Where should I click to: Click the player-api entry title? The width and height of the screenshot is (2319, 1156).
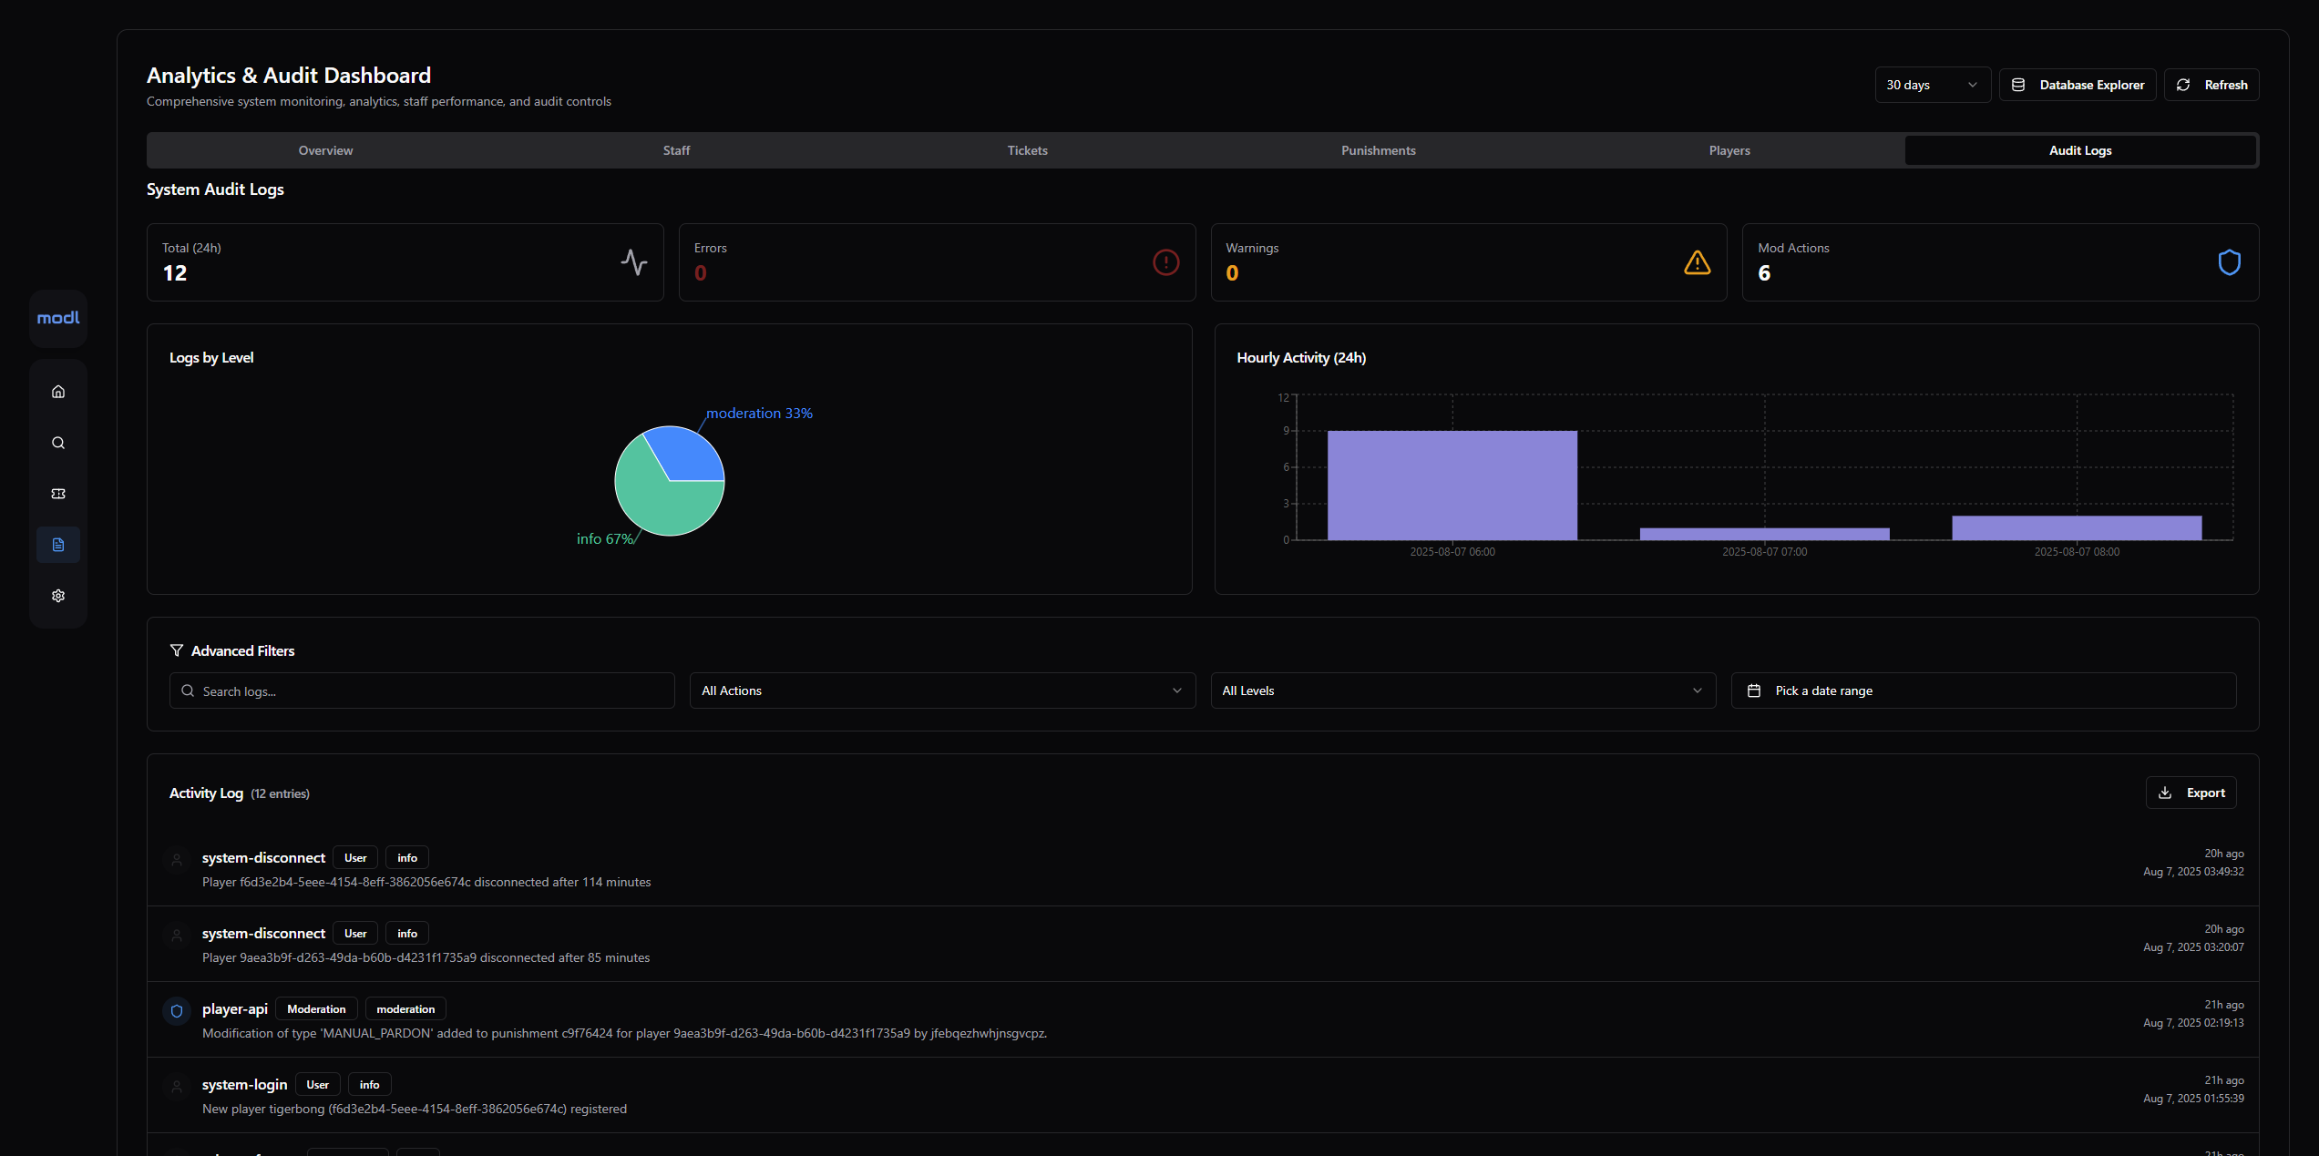(235, 1008)
